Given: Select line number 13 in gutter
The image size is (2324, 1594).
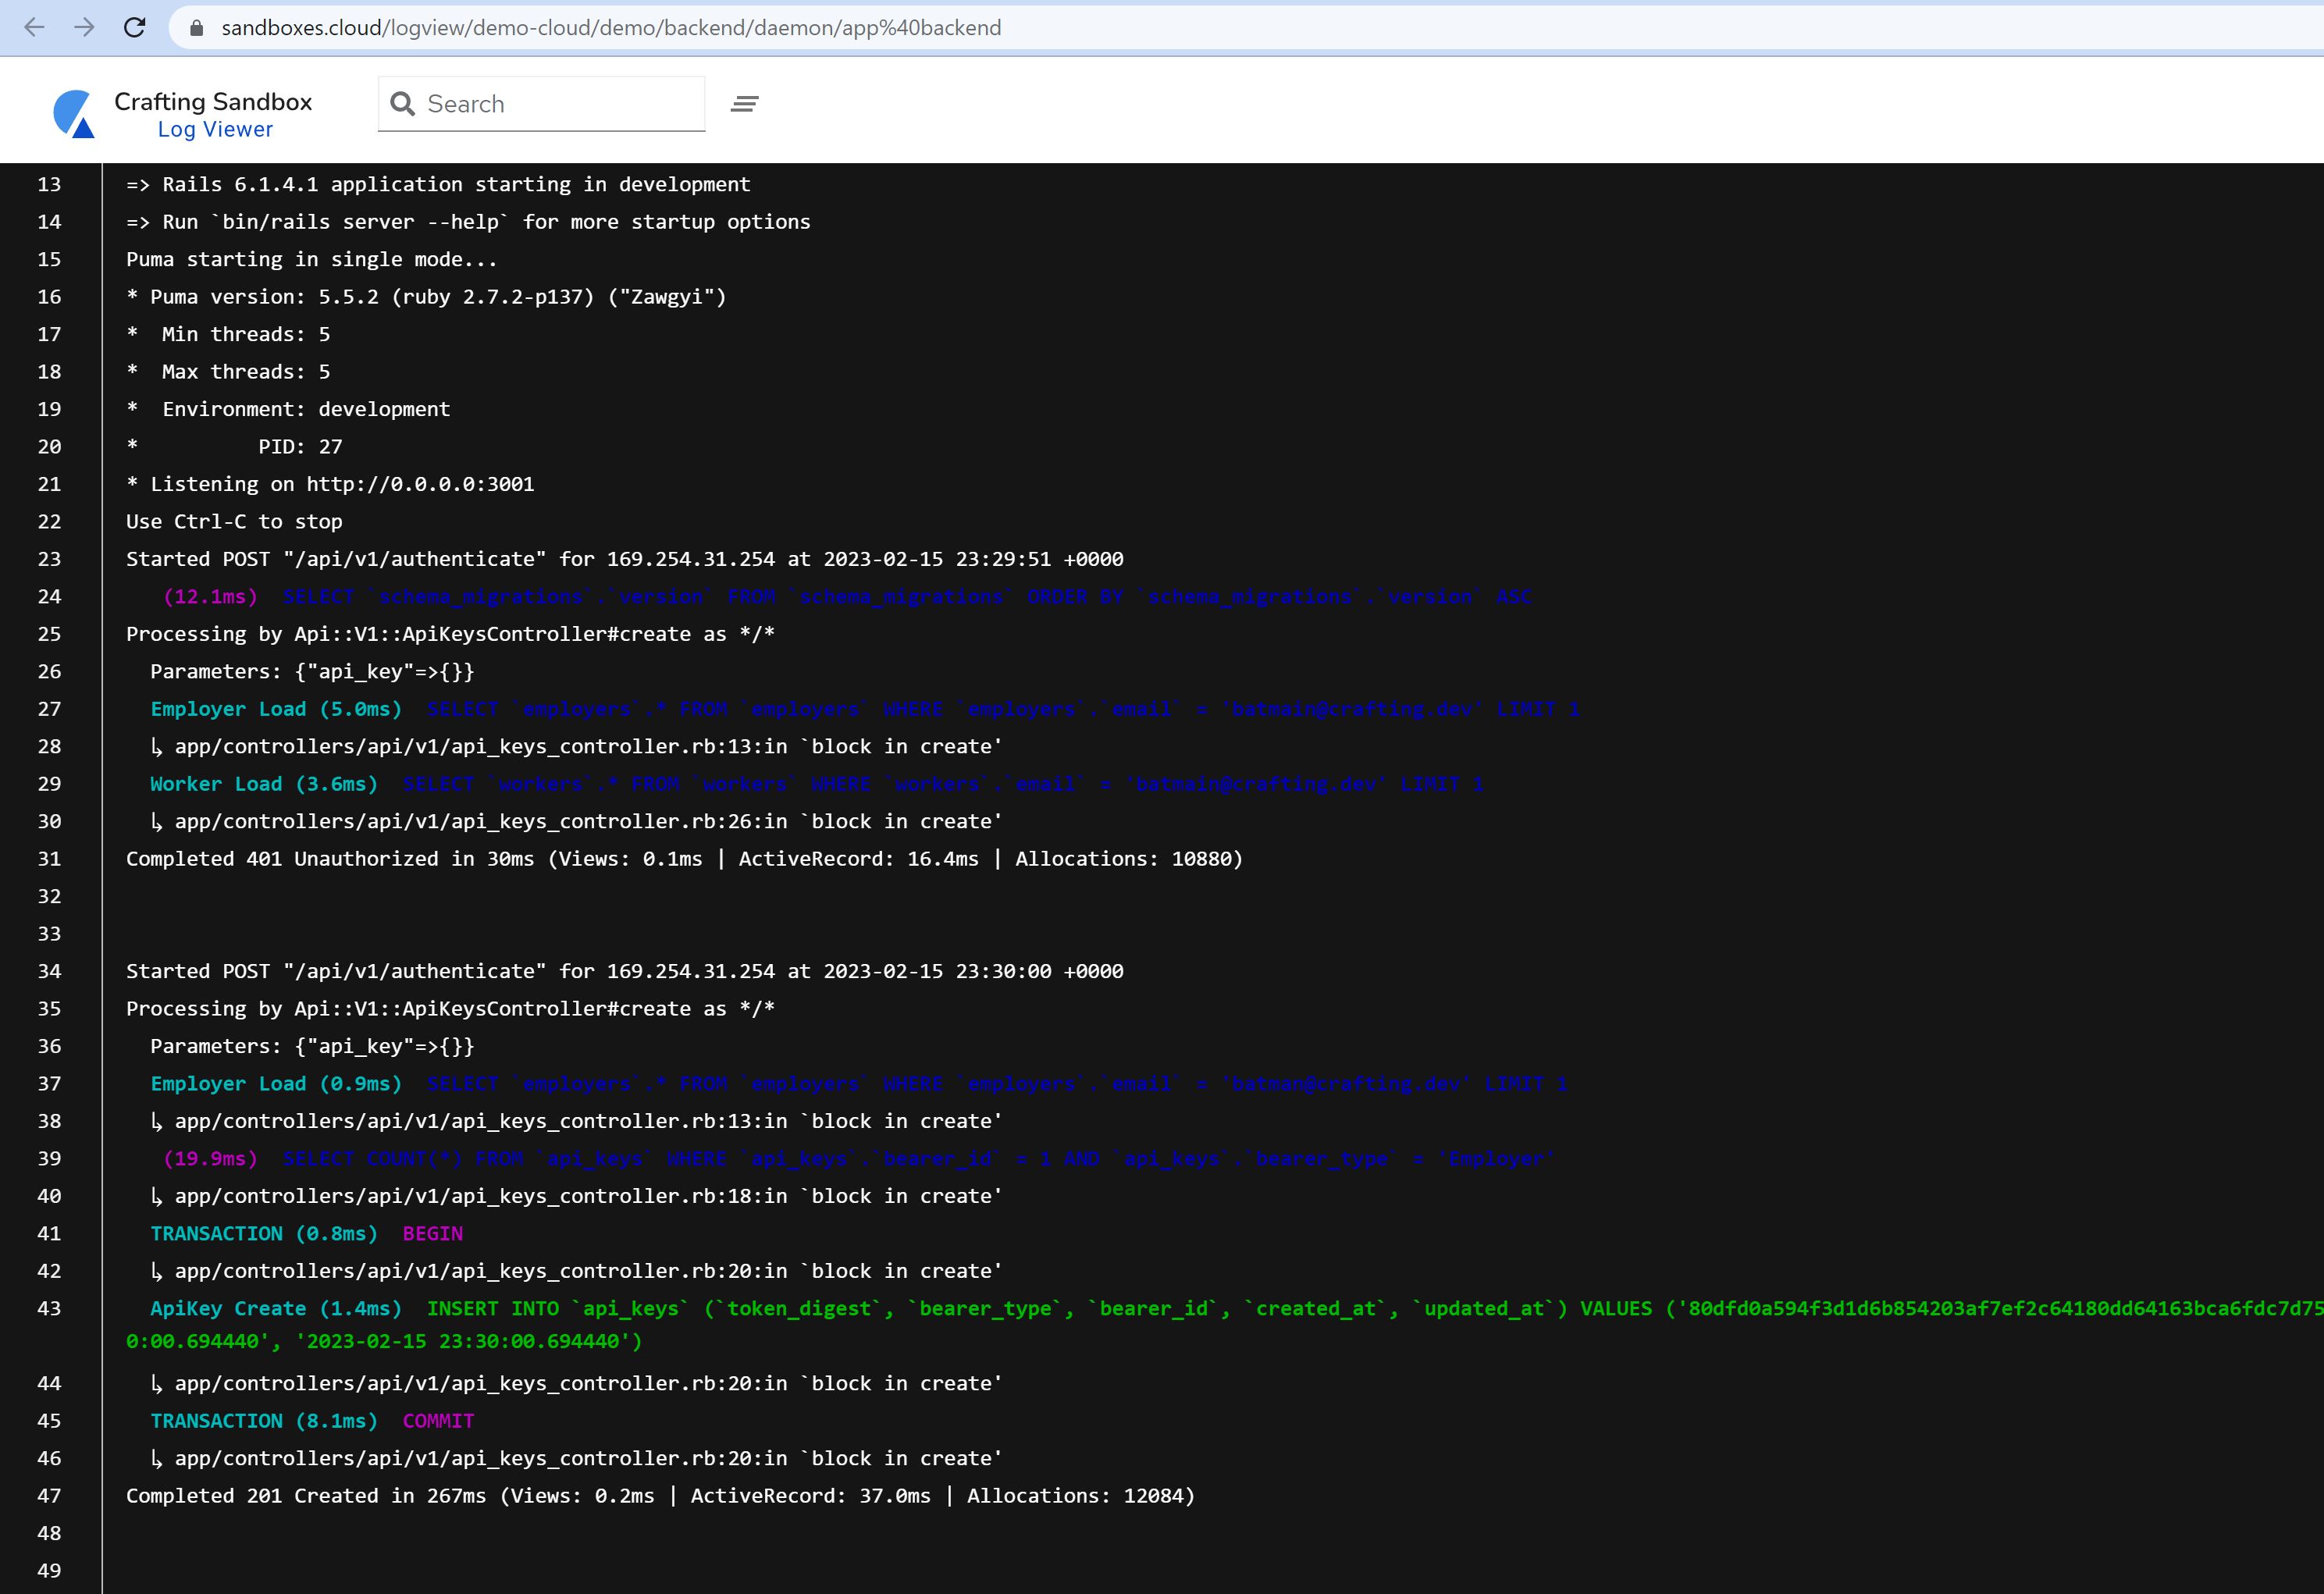Looking at the screenshot, I should (x=49, y=185).
